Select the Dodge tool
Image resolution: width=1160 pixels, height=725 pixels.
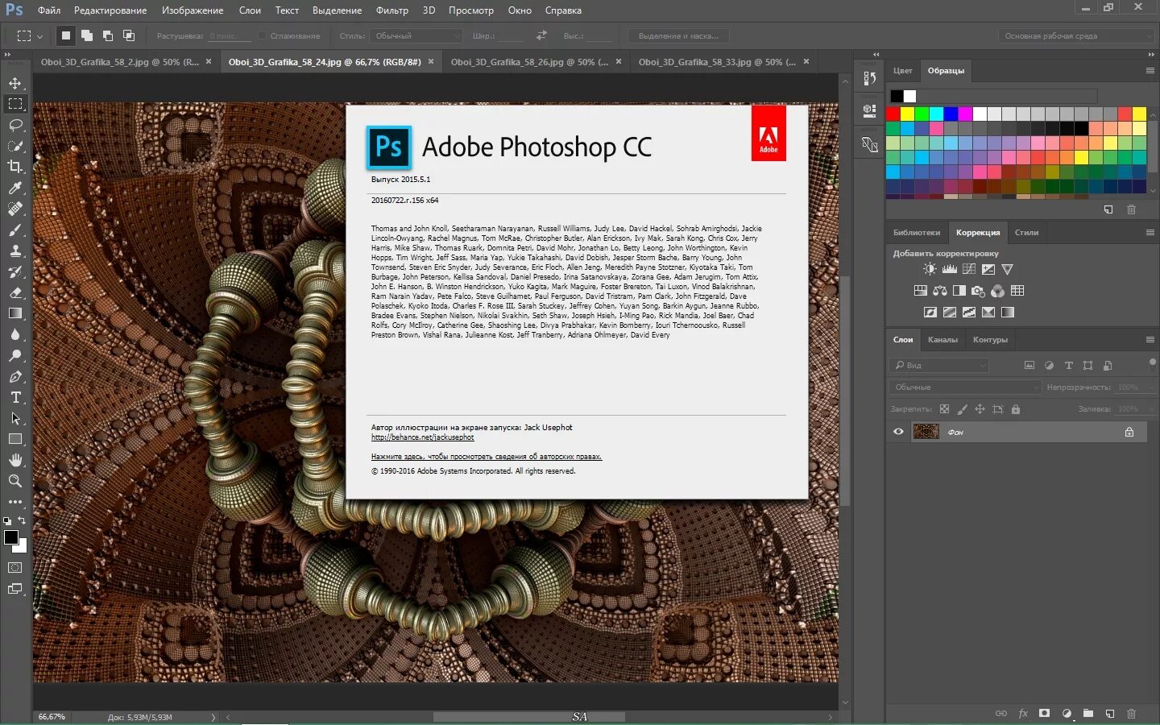(15, 355)
